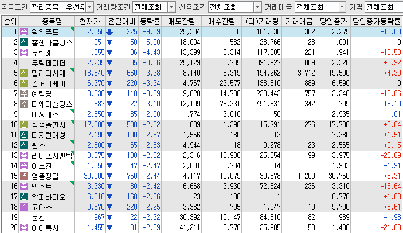The width and height of the screenshot is (403, 233).
Task: Click the sell balance 325,304 cell
Action: [x=188, y=32]
